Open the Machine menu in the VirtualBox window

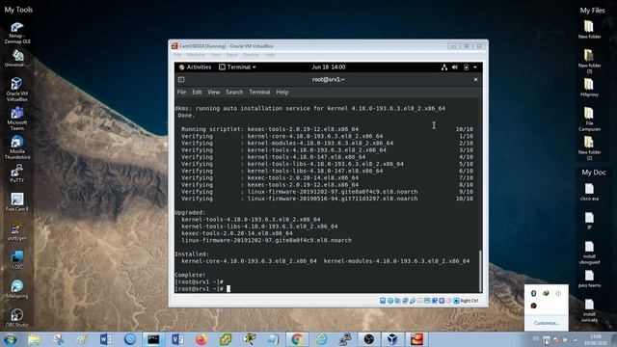tap(196, 55)
